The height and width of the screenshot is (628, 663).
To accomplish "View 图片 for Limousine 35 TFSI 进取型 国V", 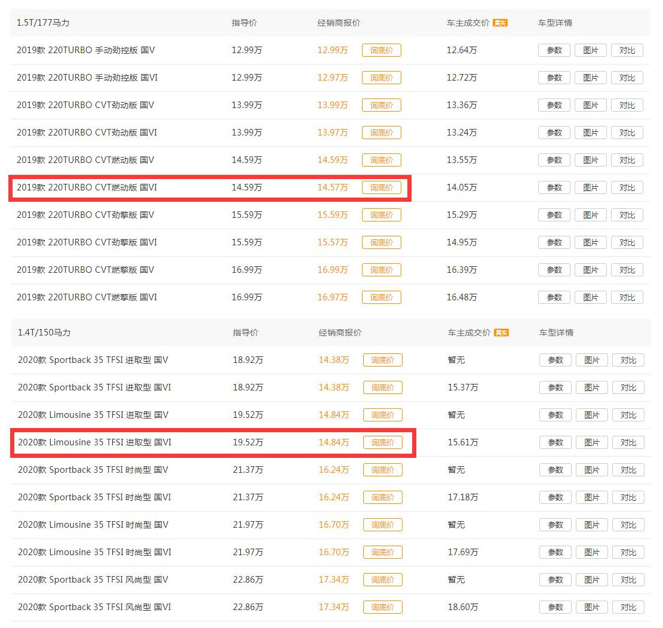I will tap(591, 415).
